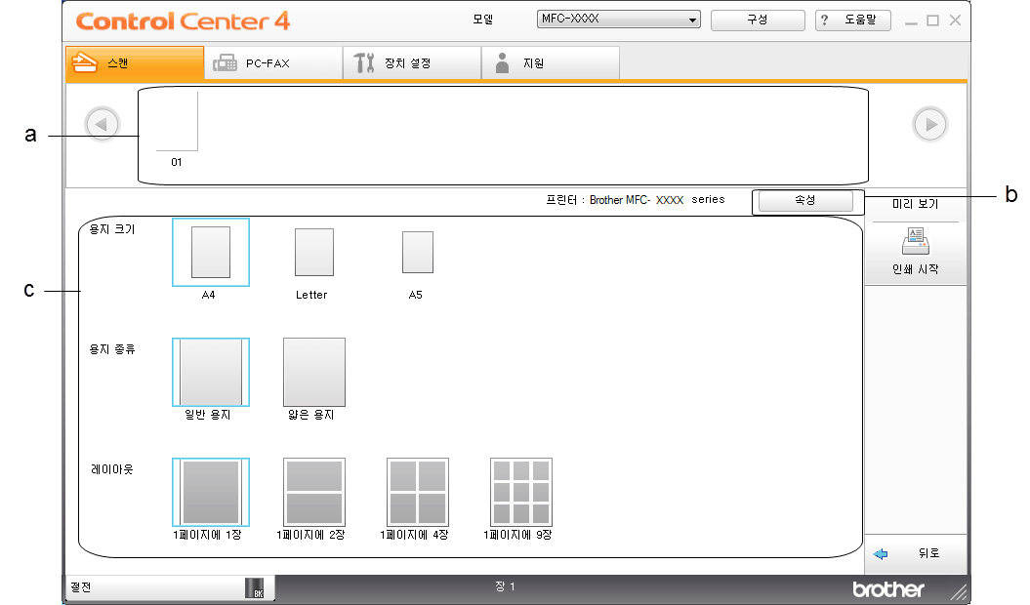Click the 장 1 page count text
Image resolution: width=1030 pixels, height=605 pixels.
(505, 586)
